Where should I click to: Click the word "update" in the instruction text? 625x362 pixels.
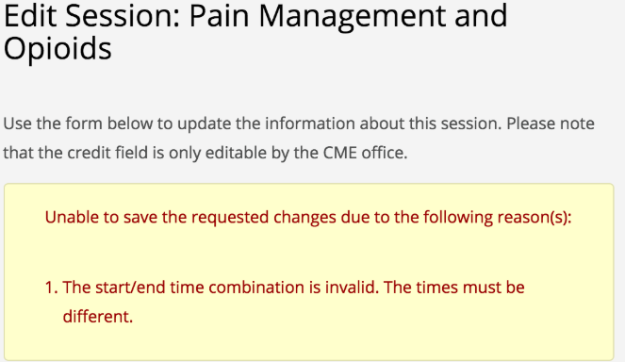coord(204,123)
